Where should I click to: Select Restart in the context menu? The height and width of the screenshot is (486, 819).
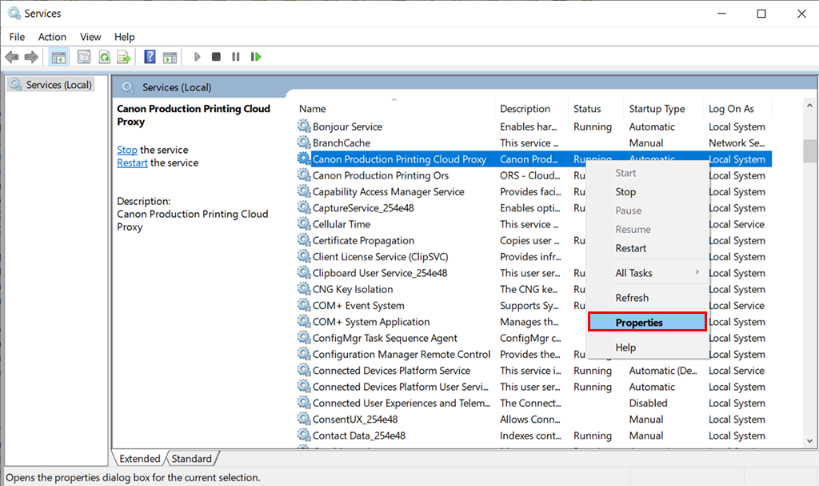coord(631,248)
